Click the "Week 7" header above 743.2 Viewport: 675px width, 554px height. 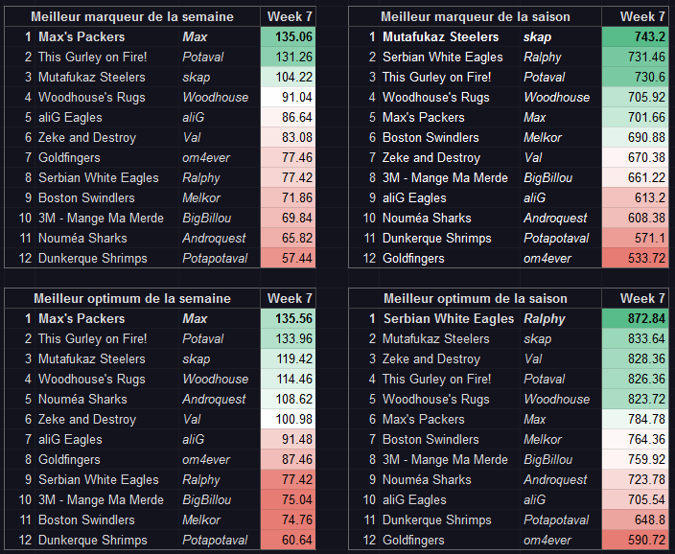coord(642,16)
